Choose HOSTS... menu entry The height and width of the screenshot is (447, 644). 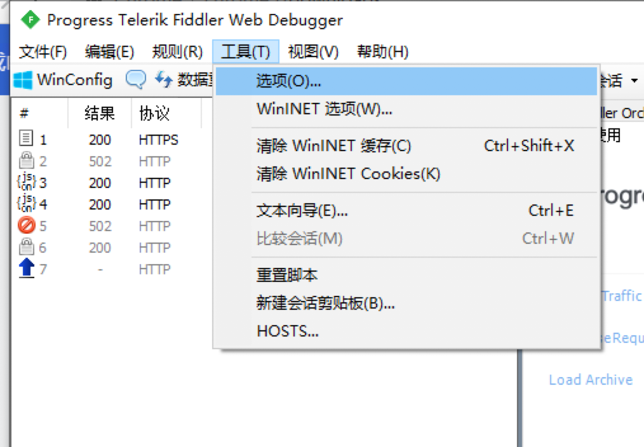(x=406, y=331)
